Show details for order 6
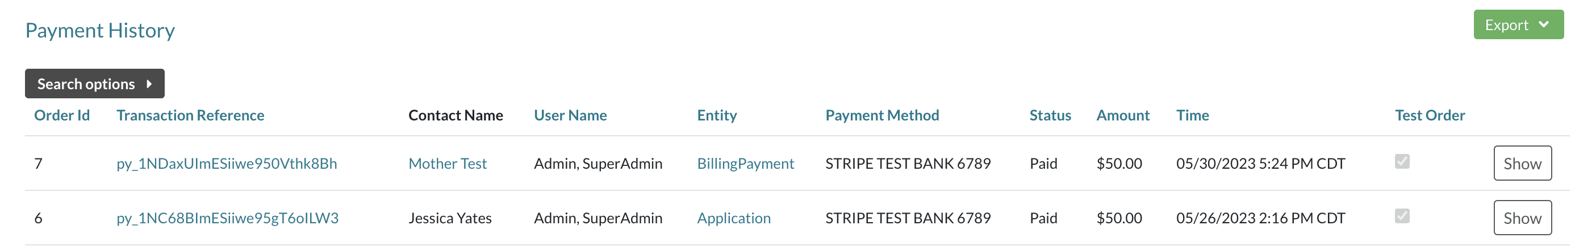The height and width of the screenshot is (250, 1596). [x=1522, y=218]
